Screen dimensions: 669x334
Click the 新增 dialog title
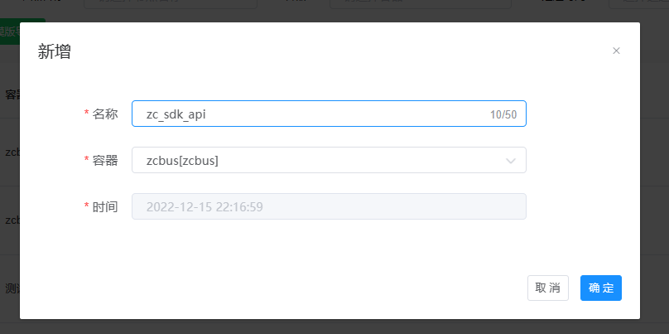[x=55, y=51]
